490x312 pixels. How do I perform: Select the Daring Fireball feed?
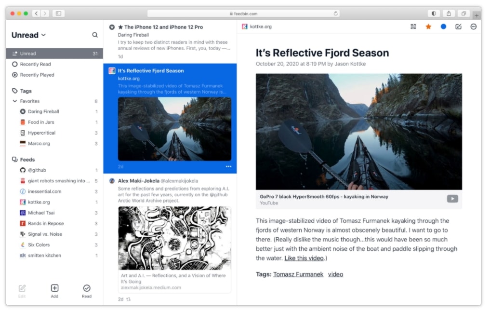point(55,111)
